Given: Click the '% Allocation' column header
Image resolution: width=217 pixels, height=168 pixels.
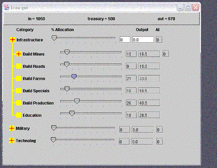Looking at the screenshot, I should tap(62, 30).
